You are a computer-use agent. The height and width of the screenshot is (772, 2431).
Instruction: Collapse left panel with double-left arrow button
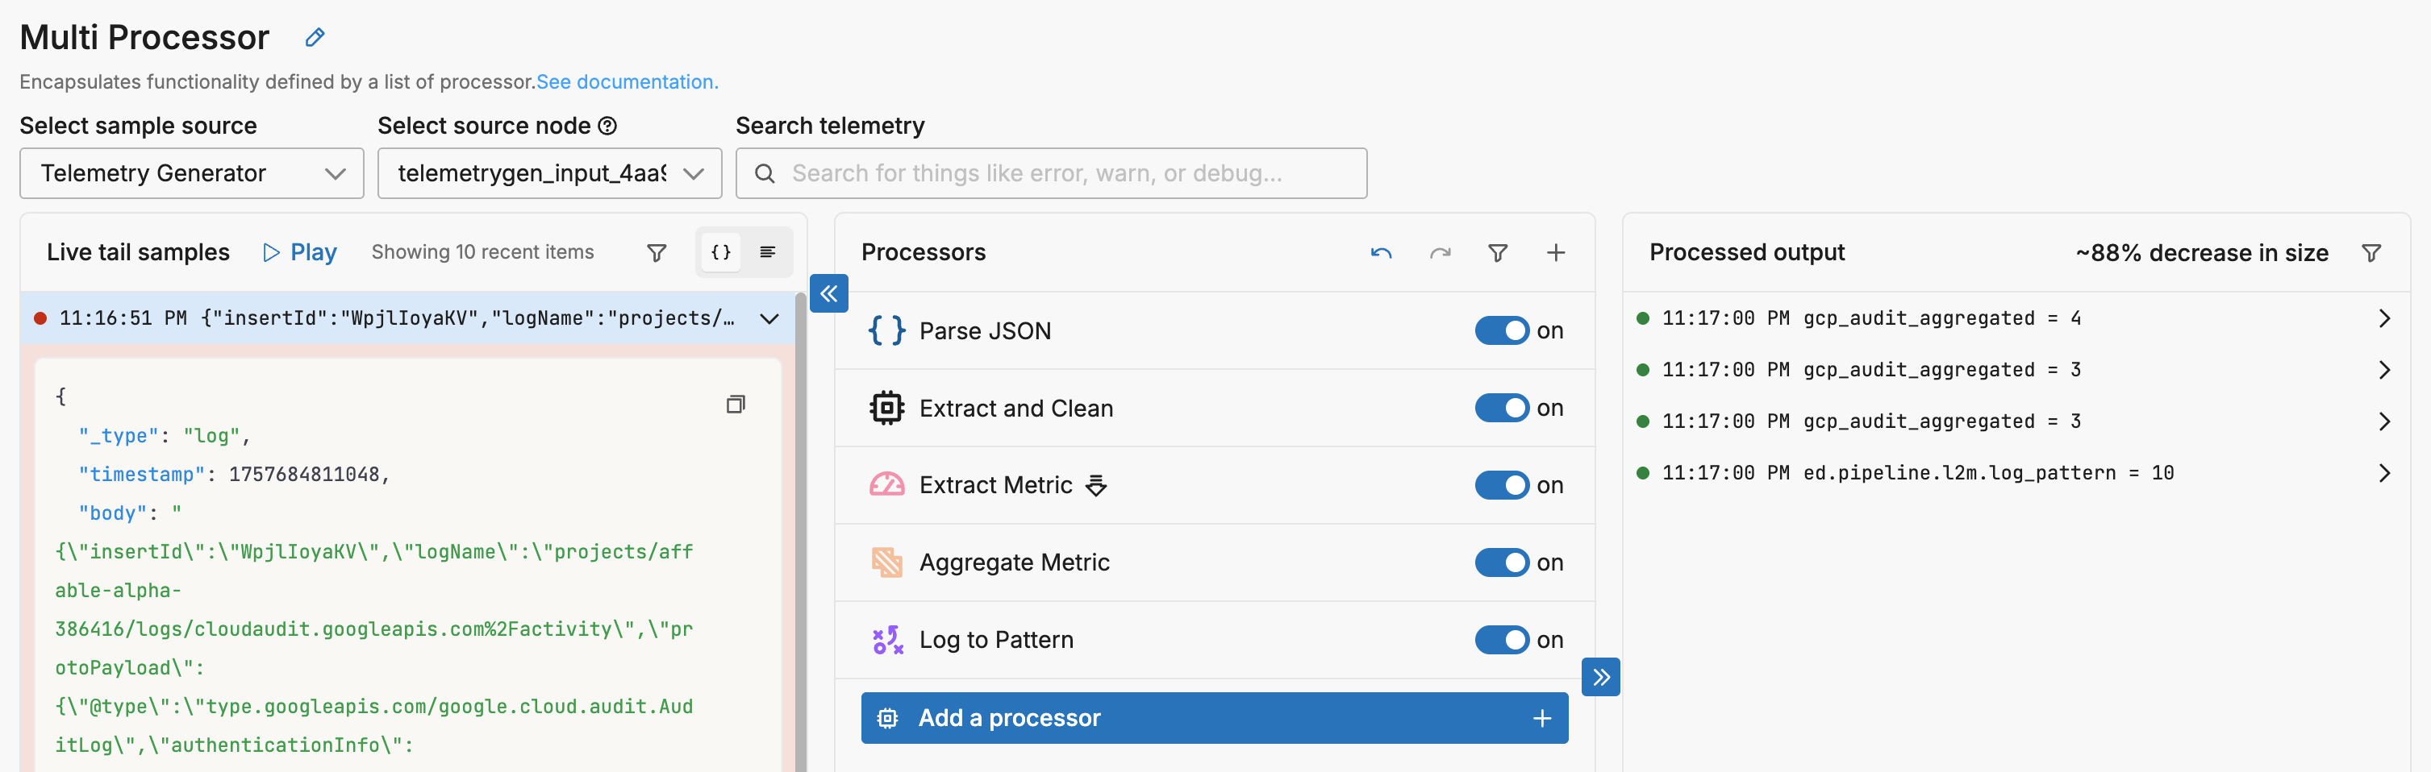click(828, 294)
